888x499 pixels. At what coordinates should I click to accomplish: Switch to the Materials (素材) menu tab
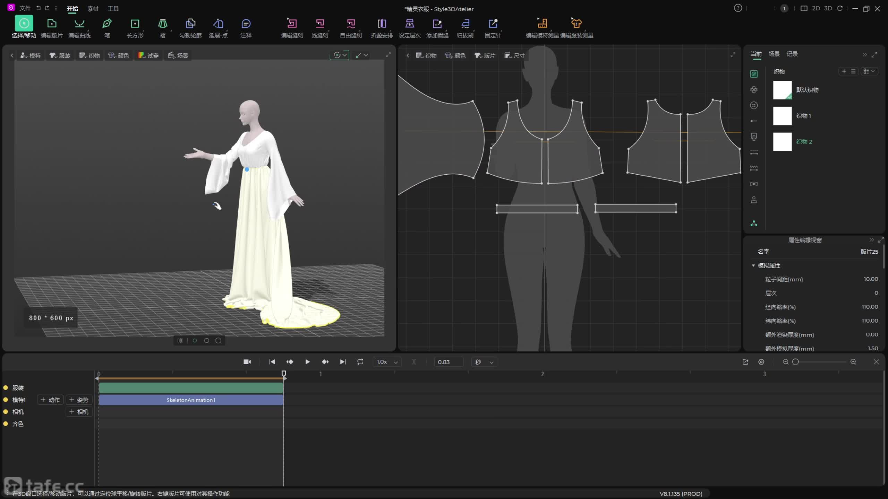[x=93, y=8]
